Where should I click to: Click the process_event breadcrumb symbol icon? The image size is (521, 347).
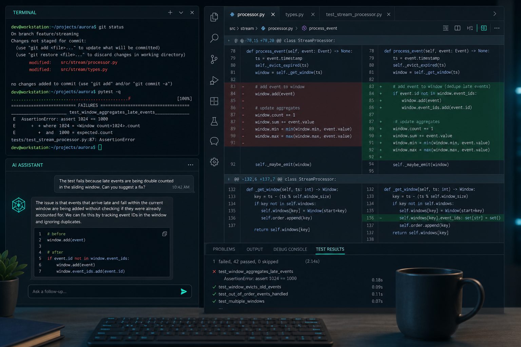click(304, 28)
